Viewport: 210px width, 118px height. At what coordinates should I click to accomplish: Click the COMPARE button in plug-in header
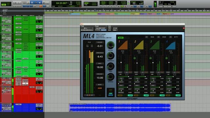coord(104,30)
